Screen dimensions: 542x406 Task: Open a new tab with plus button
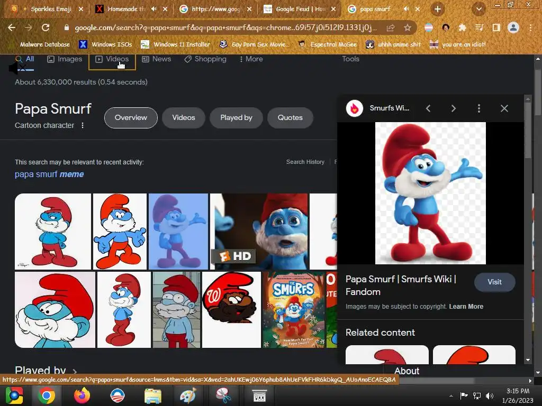438,10
